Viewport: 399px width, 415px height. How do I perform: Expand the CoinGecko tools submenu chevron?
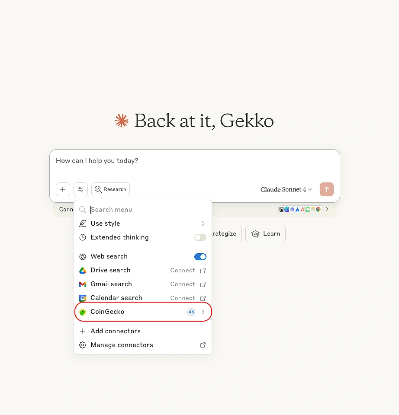(x=203, y=312)
